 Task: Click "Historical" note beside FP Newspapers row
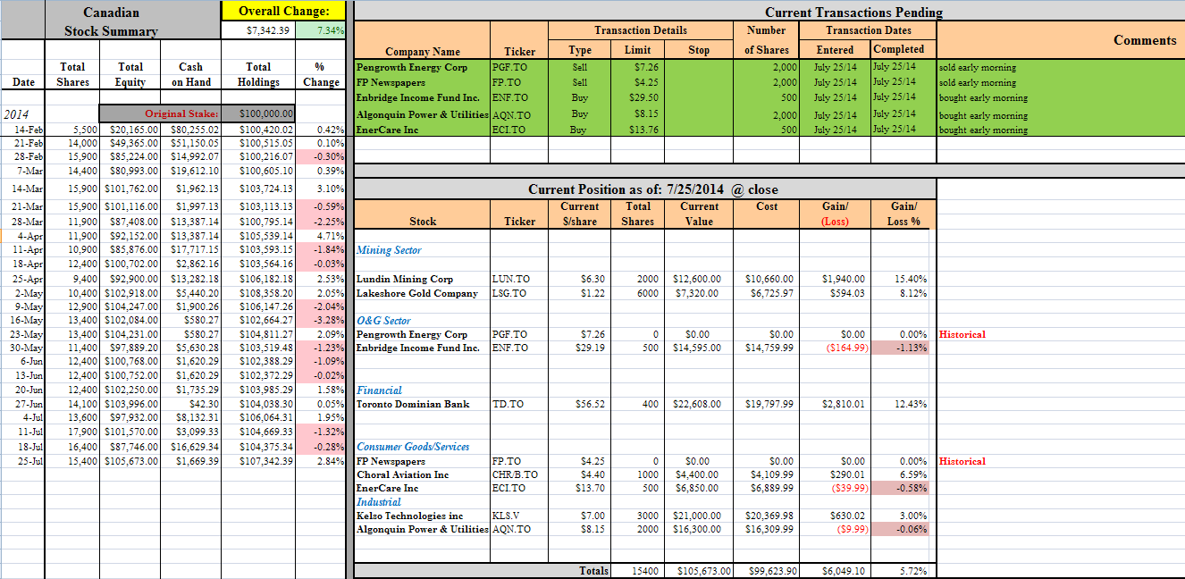(x=962, y=461)
